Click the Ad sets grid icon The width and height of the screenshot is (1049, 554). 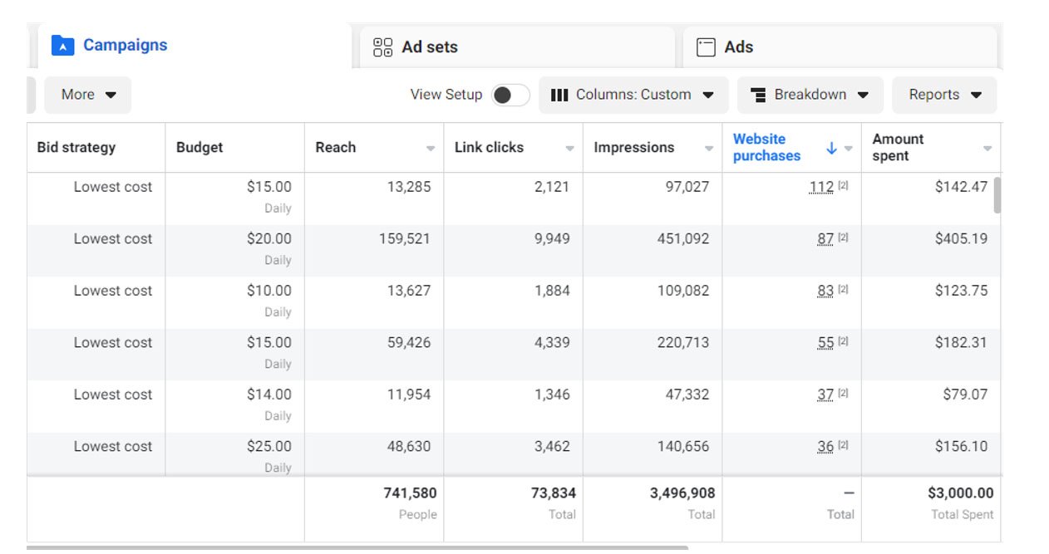coord(382,47)
